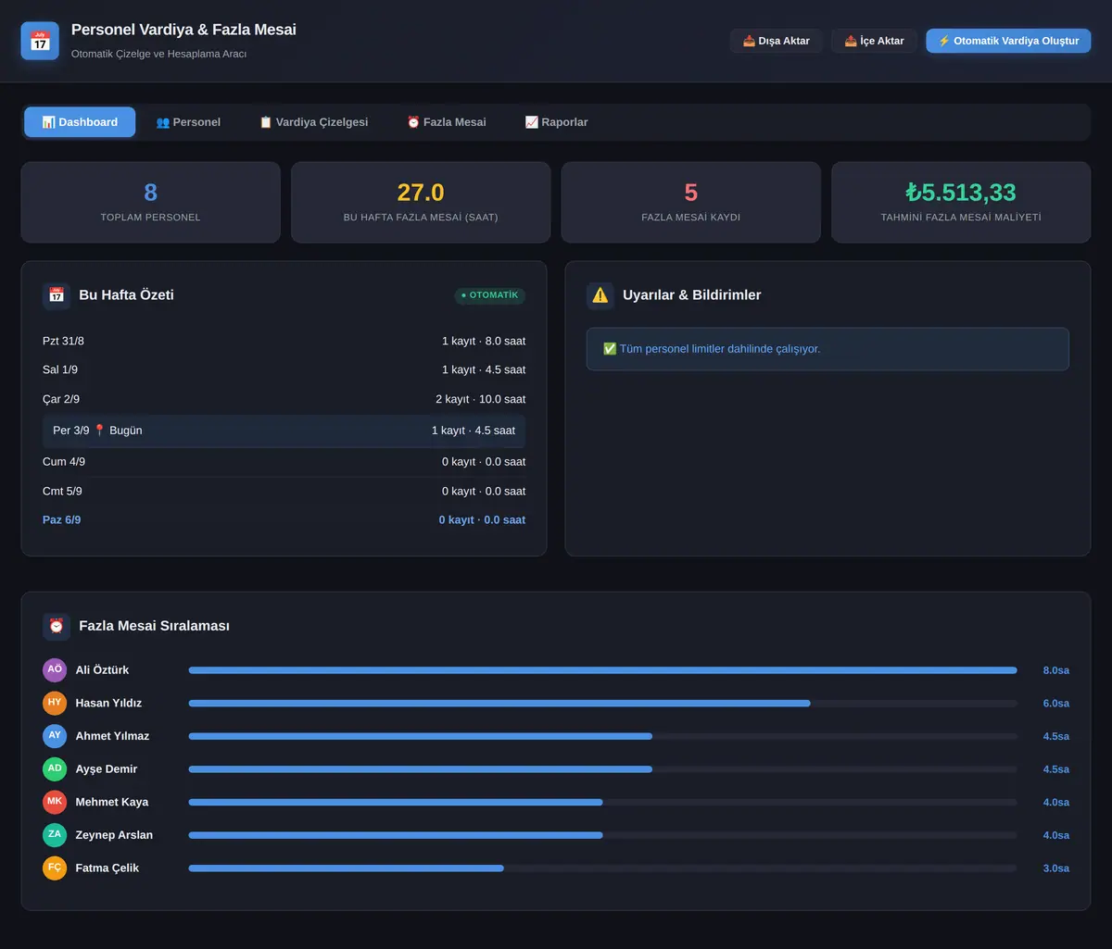Click Fatma Çelik's overtime progress bar
The height and width of the screenshot is (949, 1112).
(x=603, y=868)
